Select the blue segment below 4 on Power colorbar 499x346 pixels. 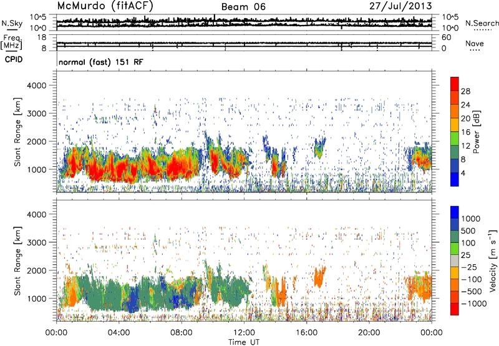click(x=455, y=180)
